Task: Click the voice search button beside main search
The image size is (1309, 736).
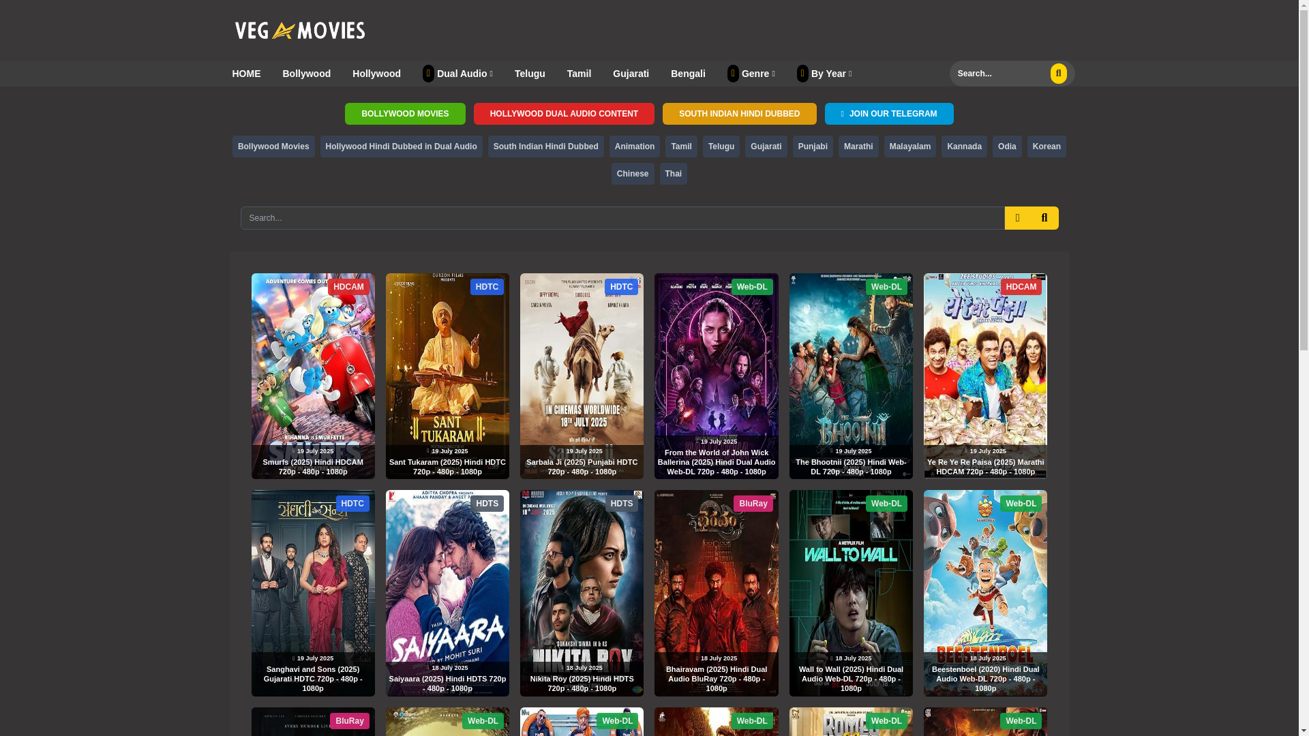Action: coord(1017,218)
